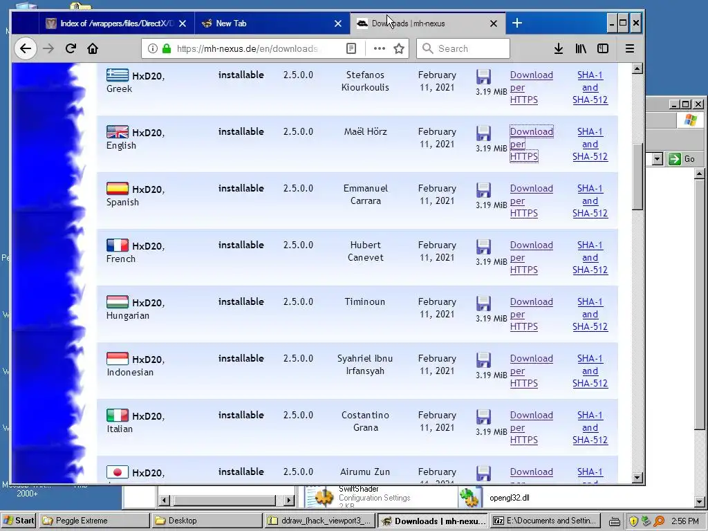This screenshot has width=708, height=531.
Task: Close the Downloads mh-nexus tab
Action: click(x=494, y=24)
